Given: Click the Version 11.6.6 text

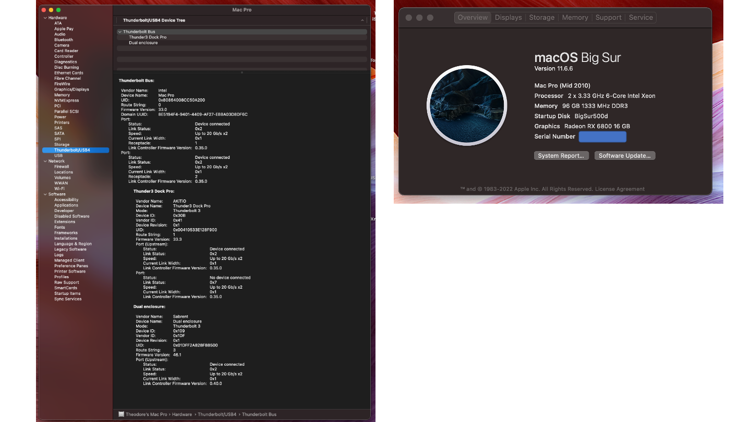Looking at the screenshot, I should tap(554, 69).
